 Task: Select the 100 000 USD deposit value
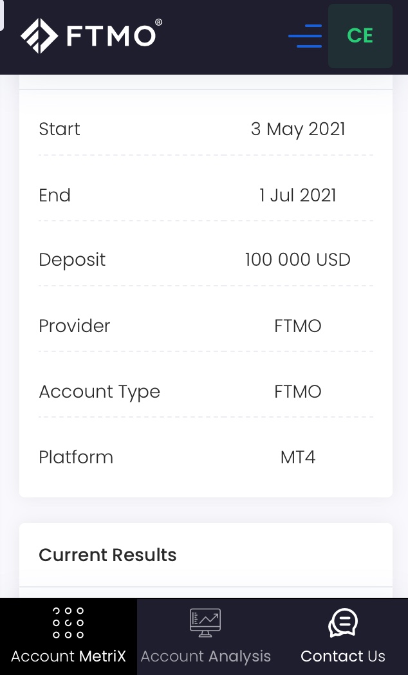pyautogui.click(x=298, y=260)
